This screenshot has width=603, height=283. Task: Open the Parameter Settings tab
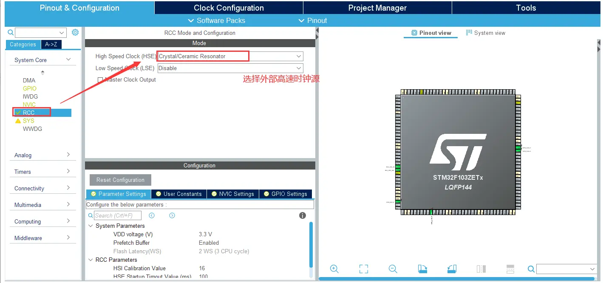(119, 194)
